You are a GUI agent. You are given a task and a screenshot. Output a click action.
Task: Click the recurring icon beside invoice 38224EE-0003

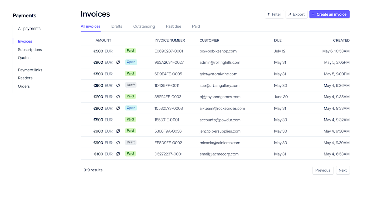coord(118,97)
